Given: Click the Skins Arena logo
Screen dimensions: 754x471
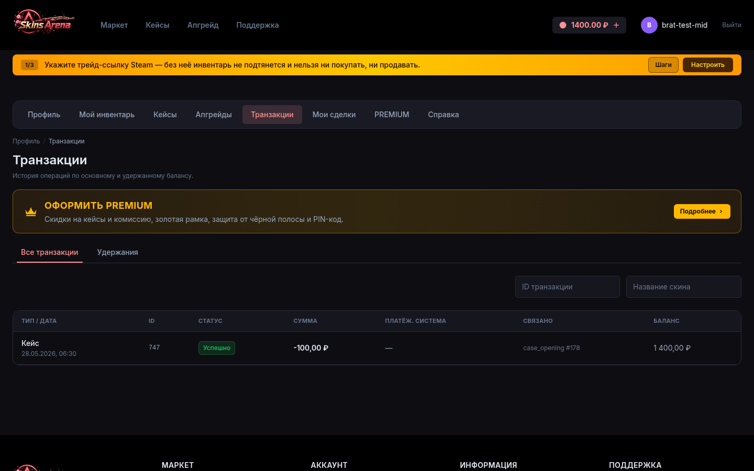Looking at the screenshot, I should tap(44, 23).
